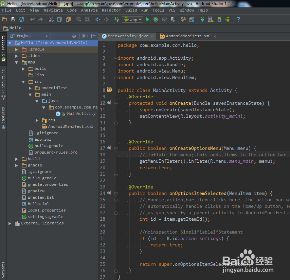Click the Copy icon in toolbar

(x=59, y=19)
